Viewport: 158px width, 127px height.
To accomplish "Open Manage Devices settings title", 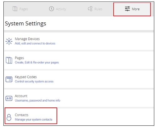I will pos(27,39).
